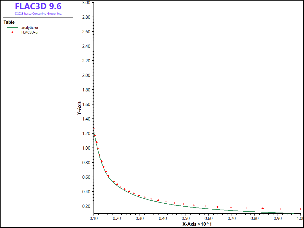
Task: Click the black plus marker near x 0.45
Action: click(x=174, y=203)
